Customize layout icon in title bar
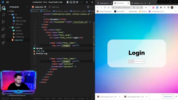Screen dimensions: 178x100 pyautogui.click(x=77, y=2)
